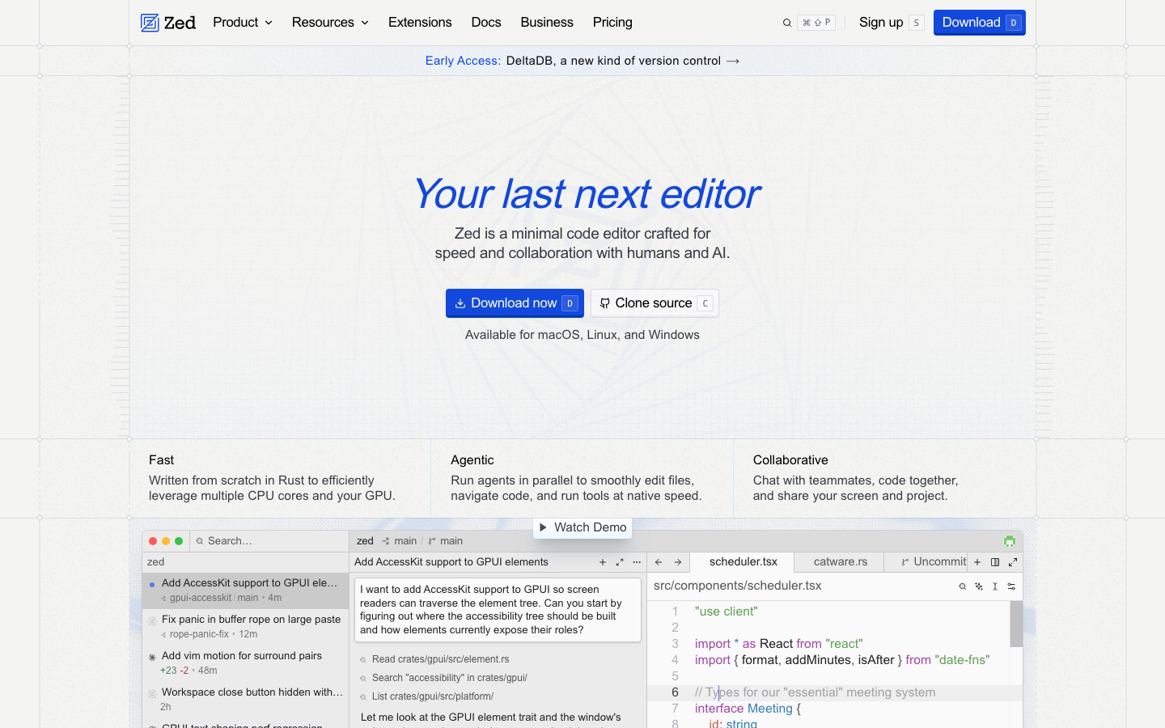Click the text cursor selection icon
Image resolution: width=1165 pixels, height=728 pixels.
[995, 586]
